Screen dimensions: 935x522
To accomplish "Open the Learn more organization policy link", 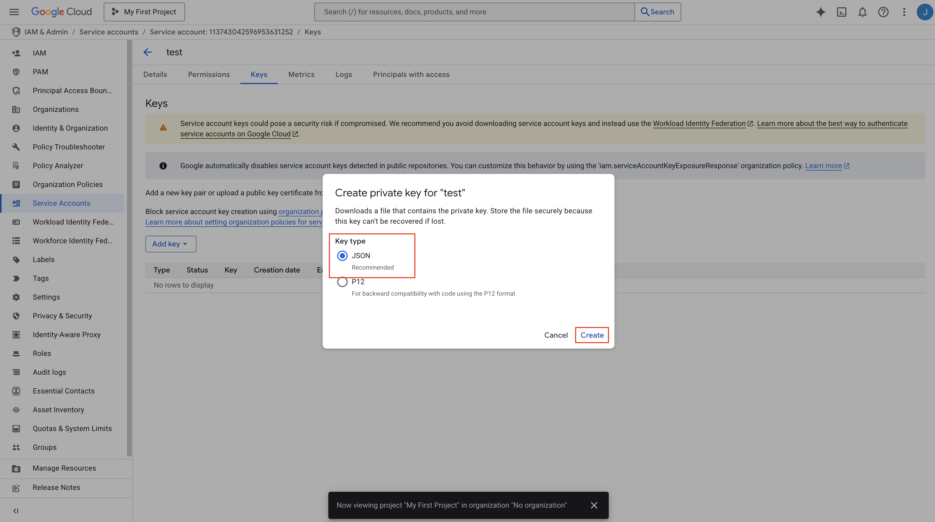I will coord(827,166).
